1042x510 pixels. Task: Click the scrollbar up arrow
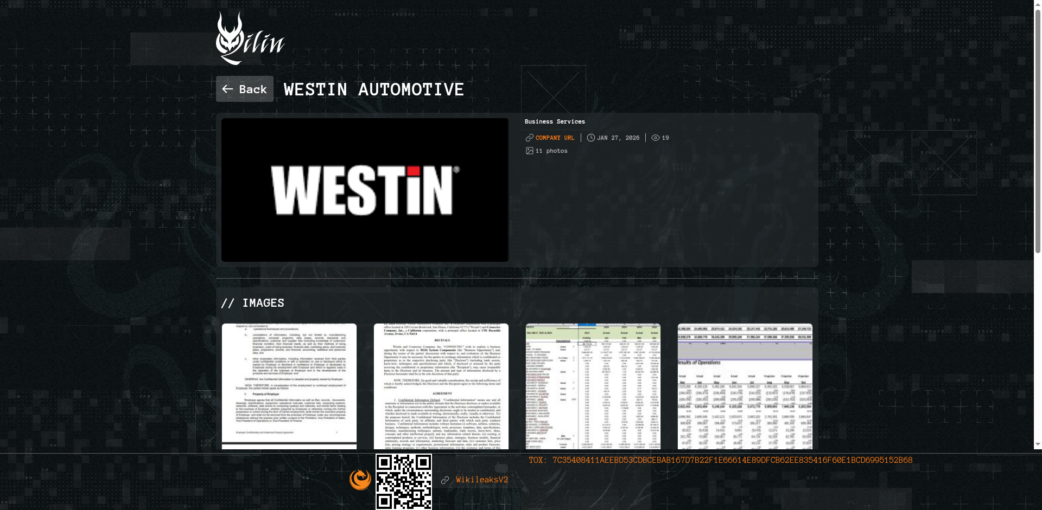[x=1038, y=4]
